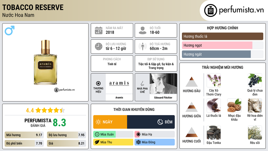
Task: Select the dark Đêm night segment
Action: pyautogui.click(x=151, y=122)
